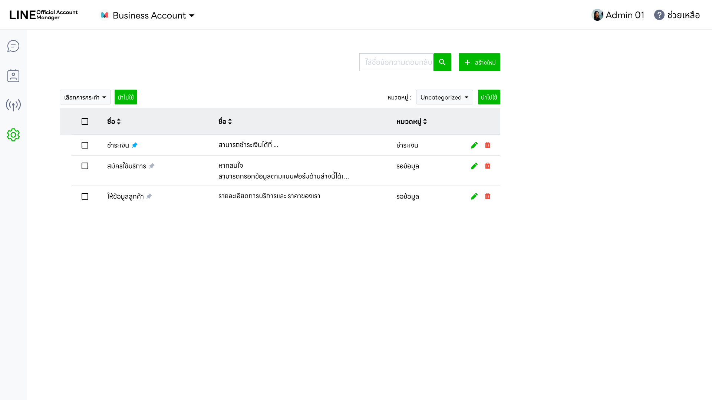
Task: Check the checkbox for ชำระเงิน row
Action: point(85,145)
